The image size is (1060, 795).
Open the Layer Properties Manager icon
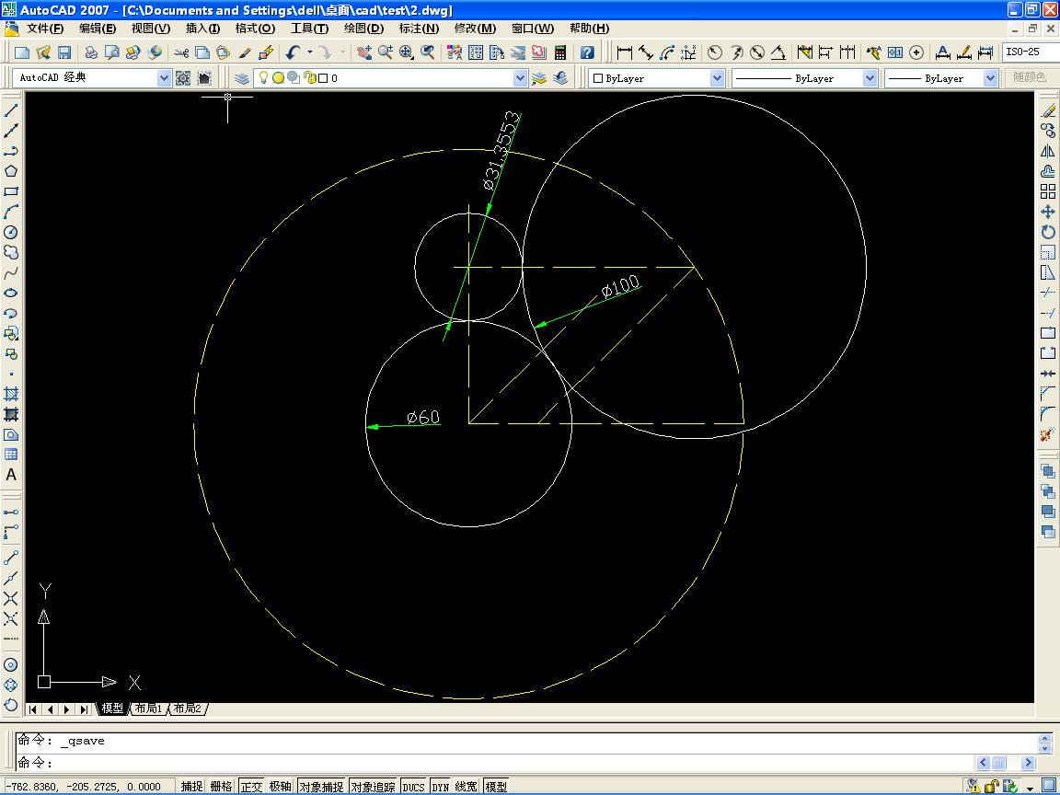click(241, 78)
